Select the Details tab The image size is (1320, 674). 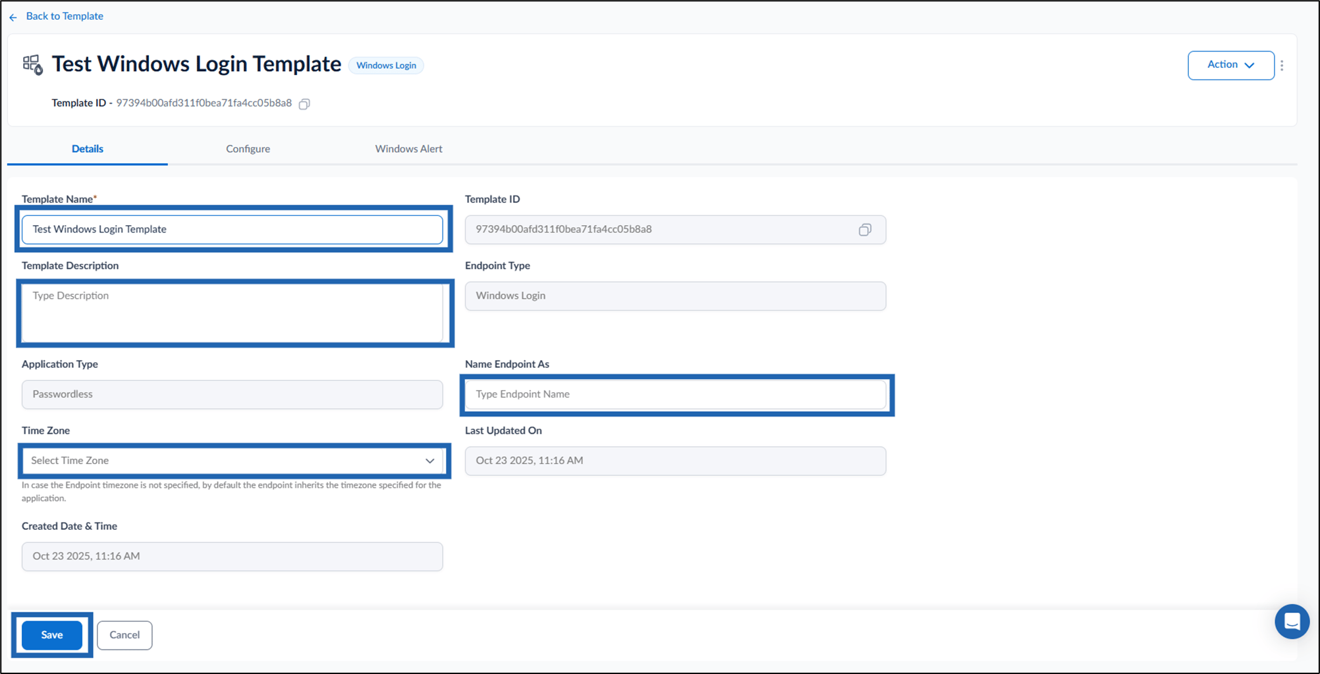click(88, 149)
